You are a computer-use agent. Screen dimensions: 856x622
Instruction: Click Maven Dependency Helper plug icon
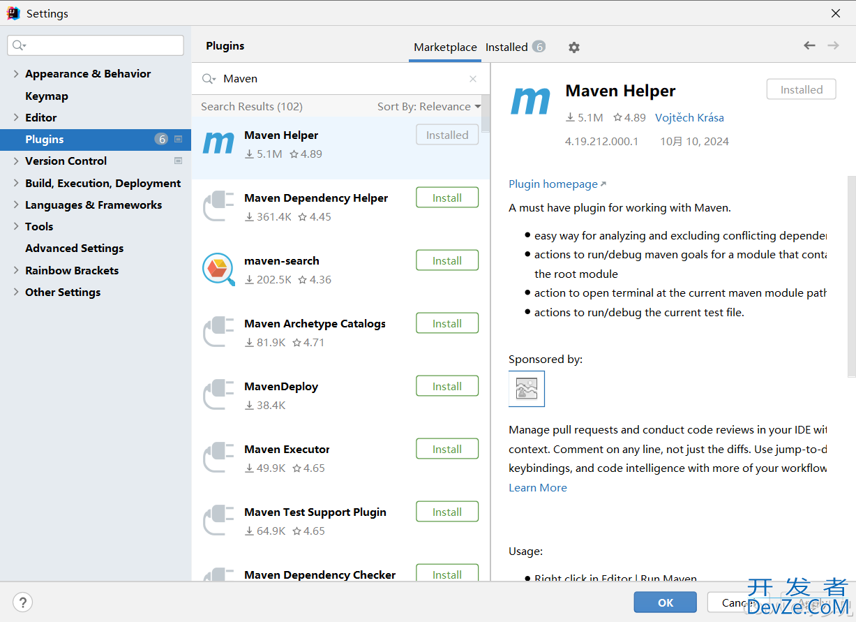tap(218, 207)
